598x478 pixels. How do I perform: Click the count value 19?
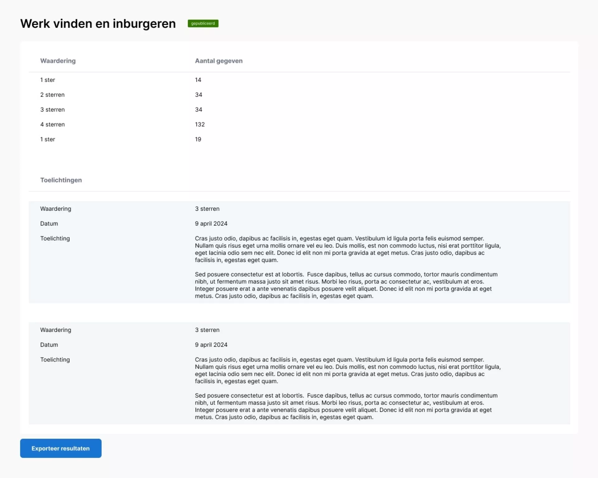point(198,139)
